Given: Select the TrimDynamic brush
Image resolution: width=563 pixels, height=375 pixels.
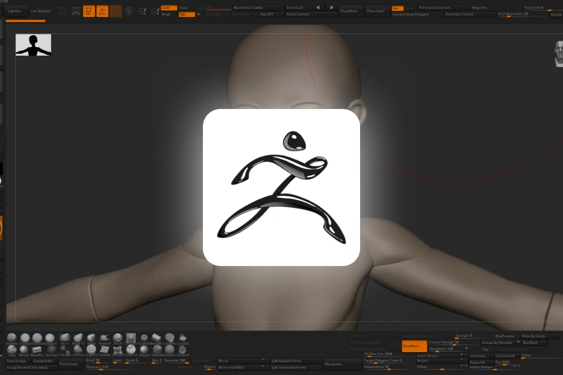Looking at the screenshot, I should 25,337.
